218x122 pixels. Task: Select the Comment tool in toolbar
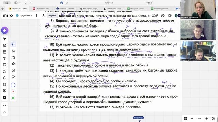(x=5, y=78)
